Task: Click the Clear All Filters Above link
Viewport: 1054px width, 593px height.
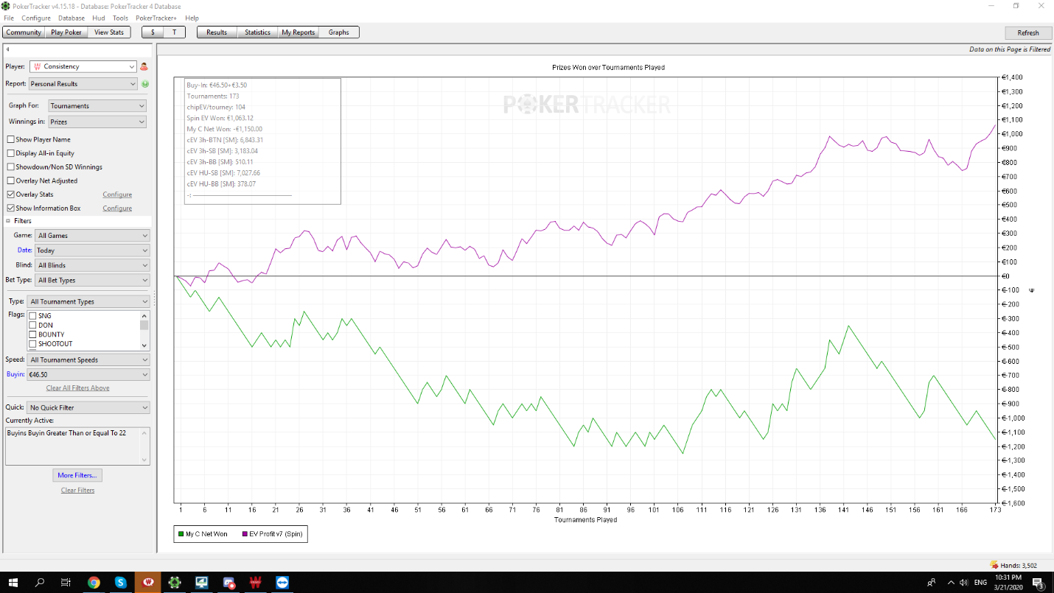Action: tap(77, 388)
